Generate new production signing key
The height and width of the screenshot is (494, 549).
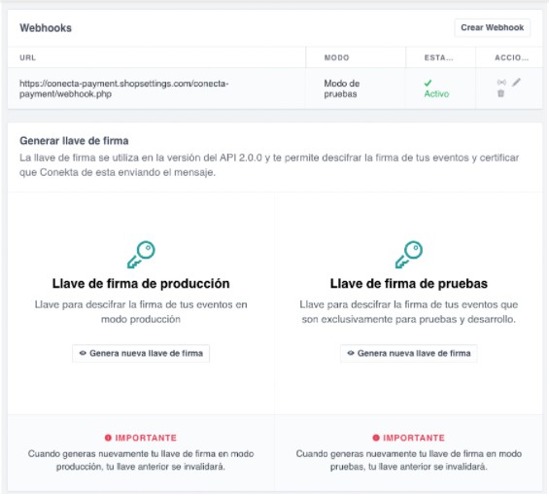point(141,353)
